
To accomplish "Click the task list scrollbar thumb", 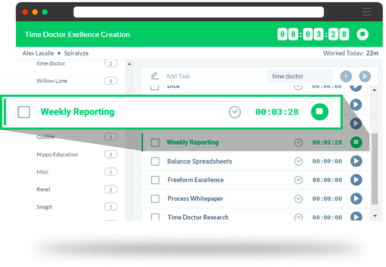I will 375,169.
